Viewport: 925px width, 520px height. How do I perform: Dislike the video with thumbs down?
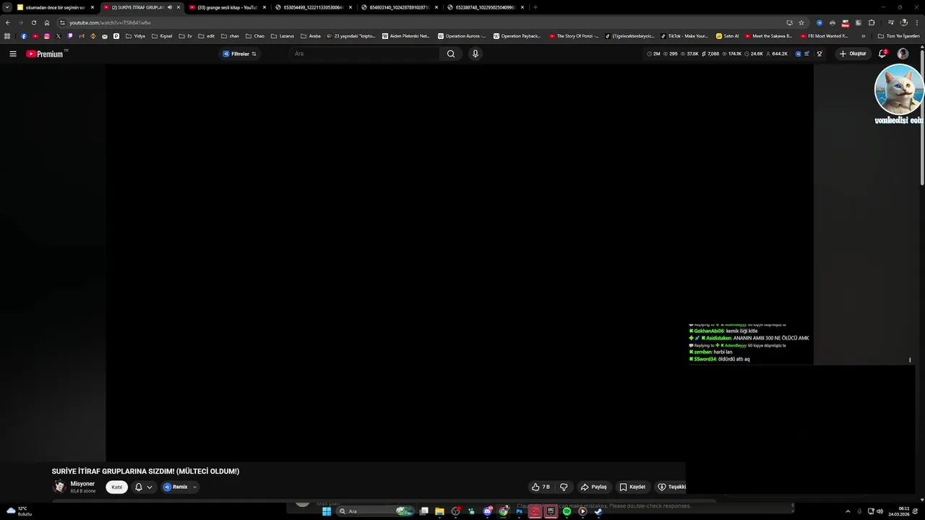[x=564, y=487]
